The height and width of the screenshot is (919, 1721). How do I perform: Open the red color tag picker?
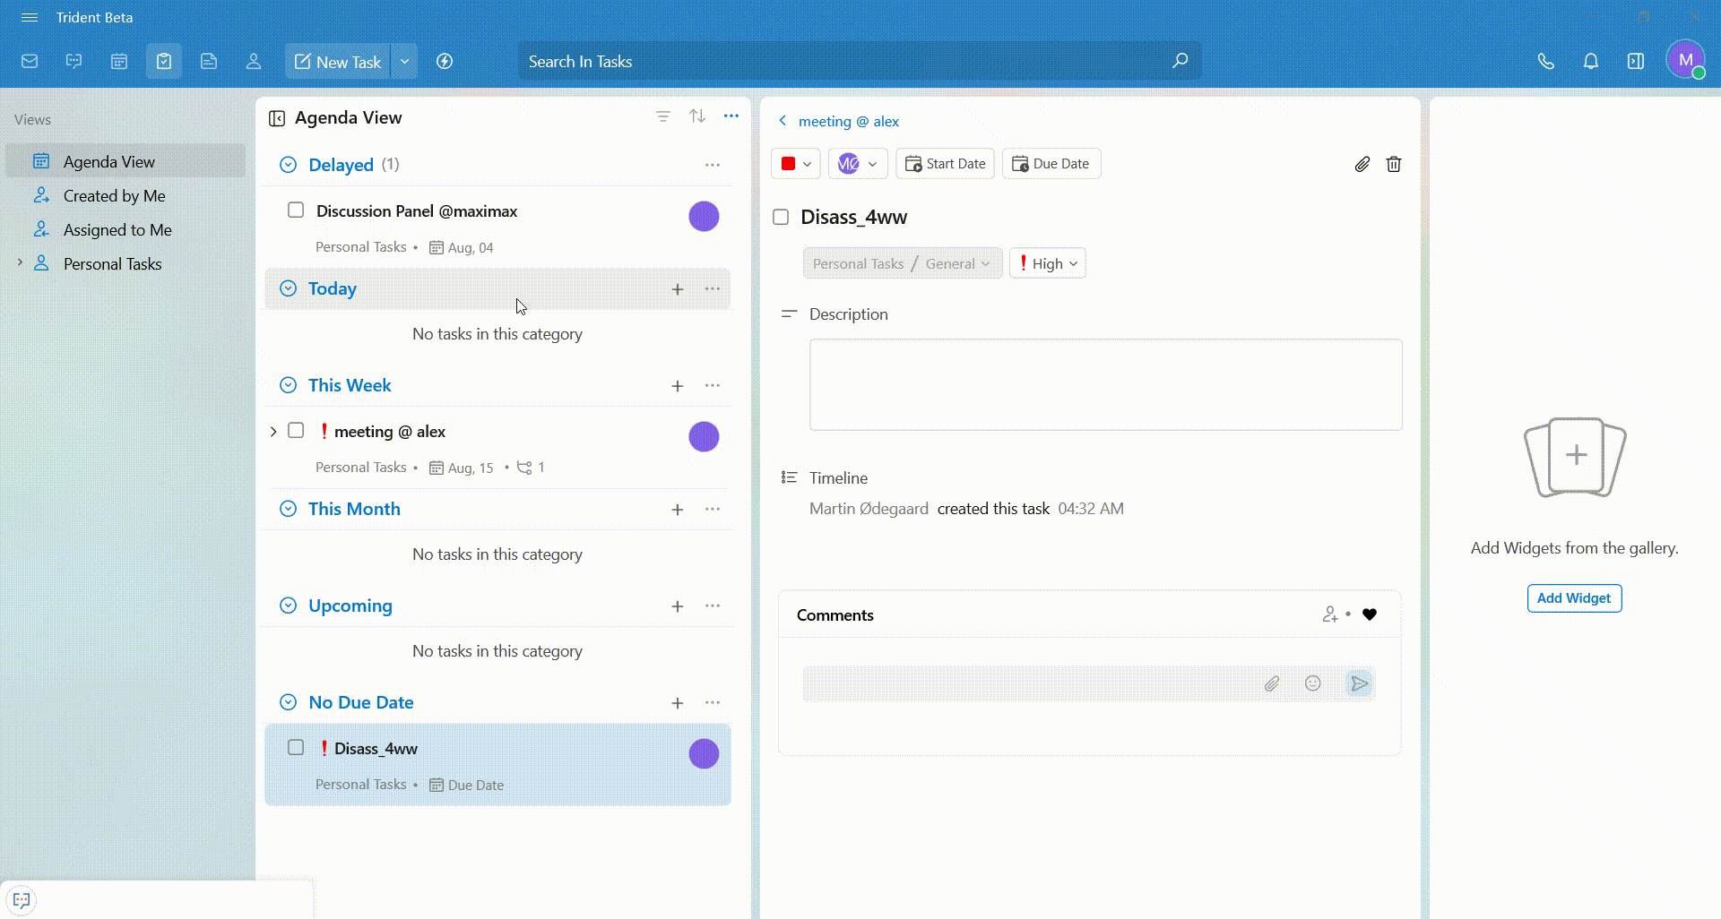coord(795,164)
